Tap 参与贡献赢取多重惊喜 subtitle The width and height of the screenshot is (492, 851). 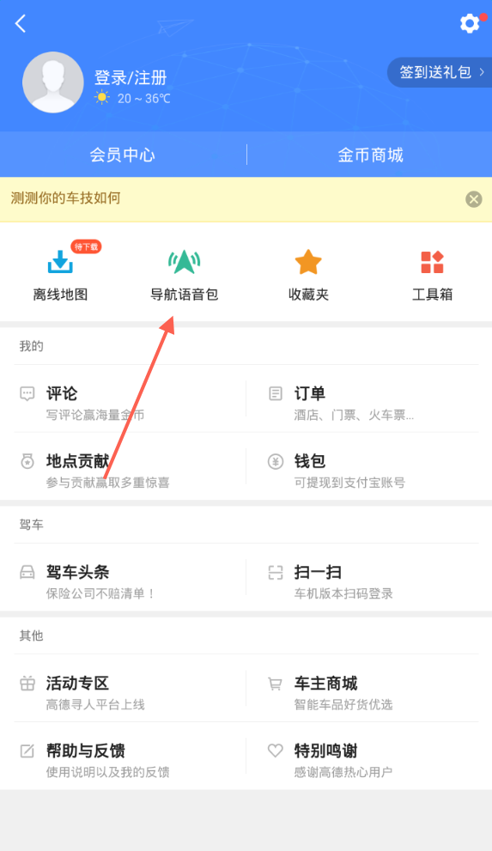click(x=108, y=483)
